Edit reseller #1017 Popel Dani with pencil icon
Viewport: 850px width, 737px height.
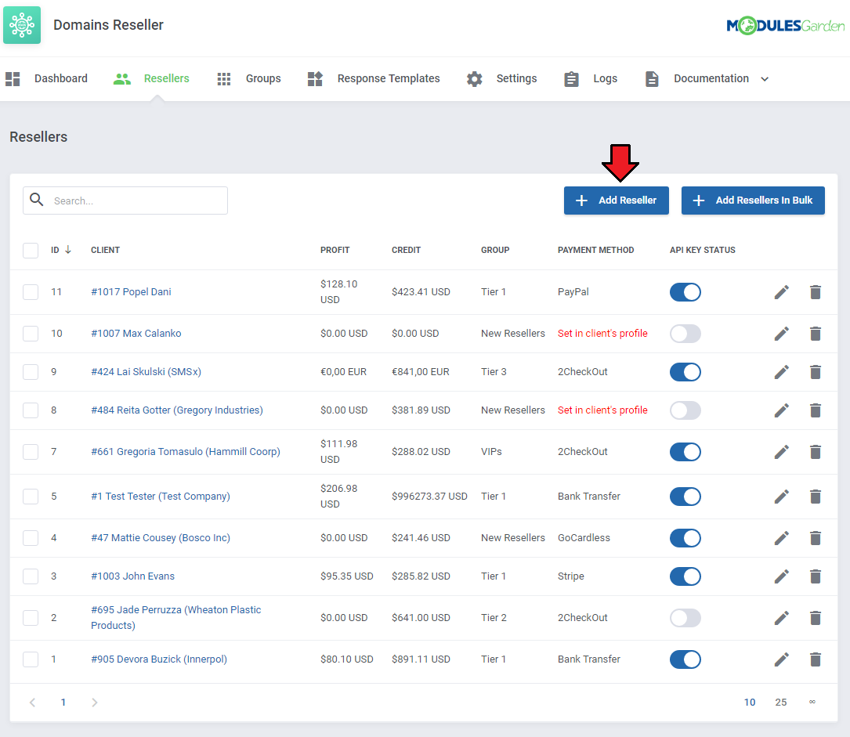point(781,292)
